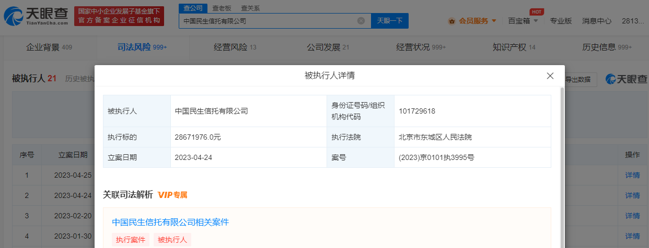Open 详情 for row 2023-04-24
Image resolution: width=649 pixels, height=248 pixels.
[632, 195]
